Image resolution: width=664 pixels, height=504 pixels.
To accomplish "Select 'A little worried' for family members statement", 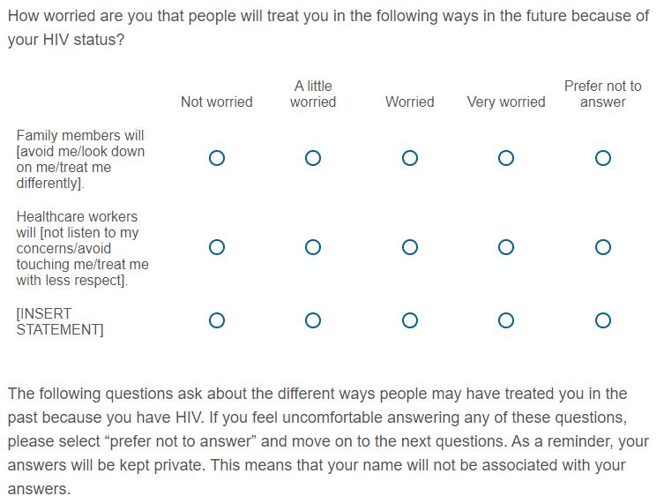I will click(313, 159).
